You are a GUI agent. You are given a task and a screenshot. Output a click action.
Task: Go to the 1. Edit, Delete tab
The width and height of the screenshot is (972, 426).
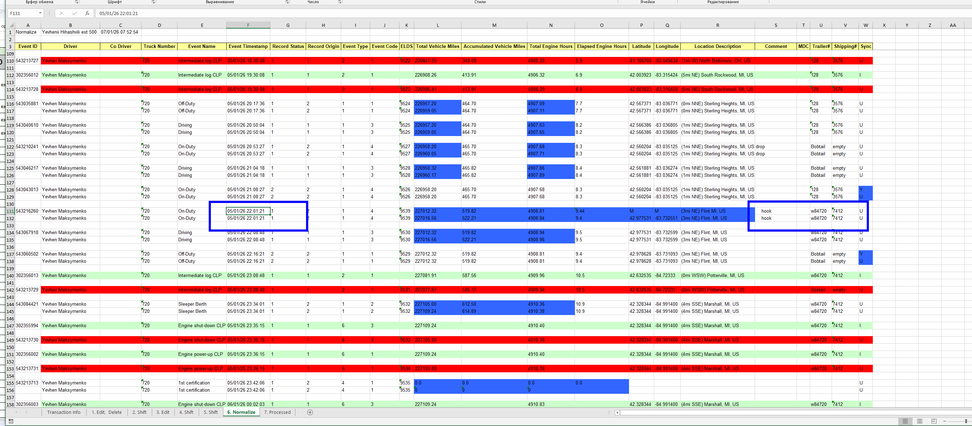pyautogui.click(x=106, y=412)
